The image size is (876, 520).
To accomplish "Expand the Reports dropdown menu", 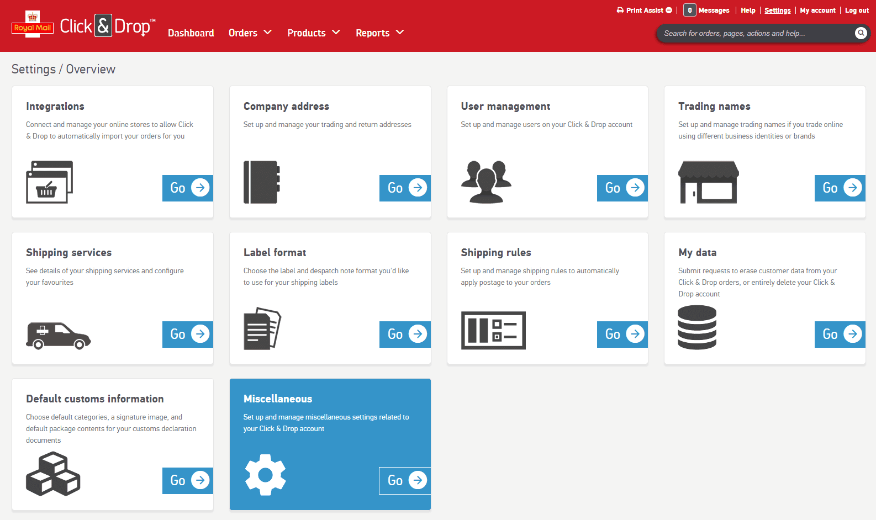I will (380, 33).
